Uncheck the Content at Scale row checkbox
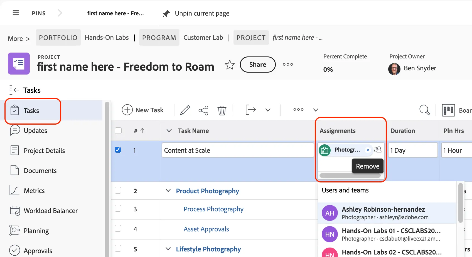This screenshot has height=257, width=472. tap(118, 150)
